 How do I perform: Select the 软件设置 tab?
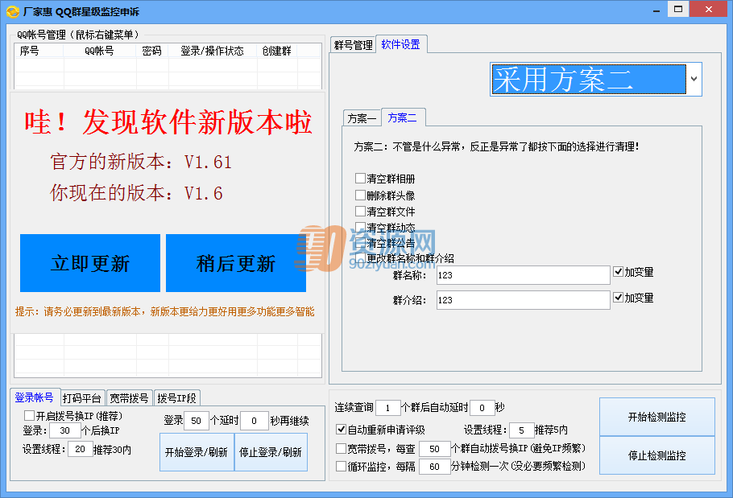coord(401,44)
